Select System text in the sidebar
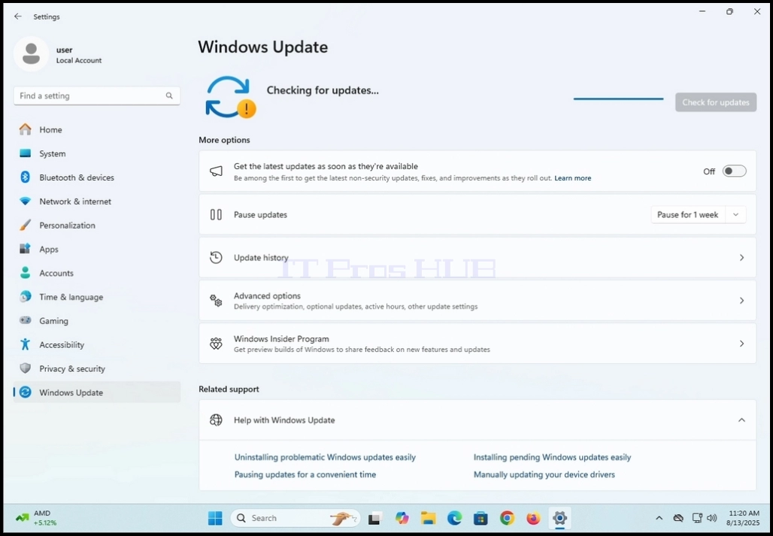 [52, 153]
